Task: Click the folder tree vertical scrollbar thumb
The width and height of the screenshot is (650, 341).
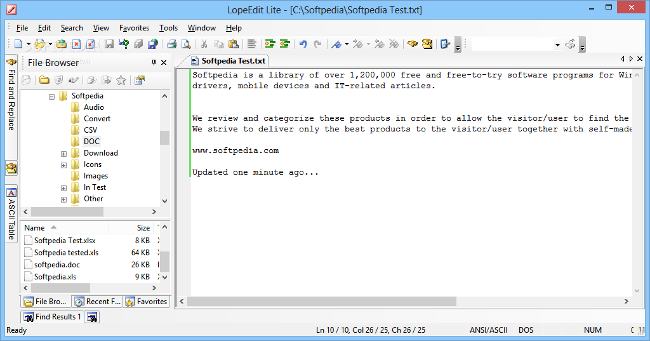Action: point(164,138)
